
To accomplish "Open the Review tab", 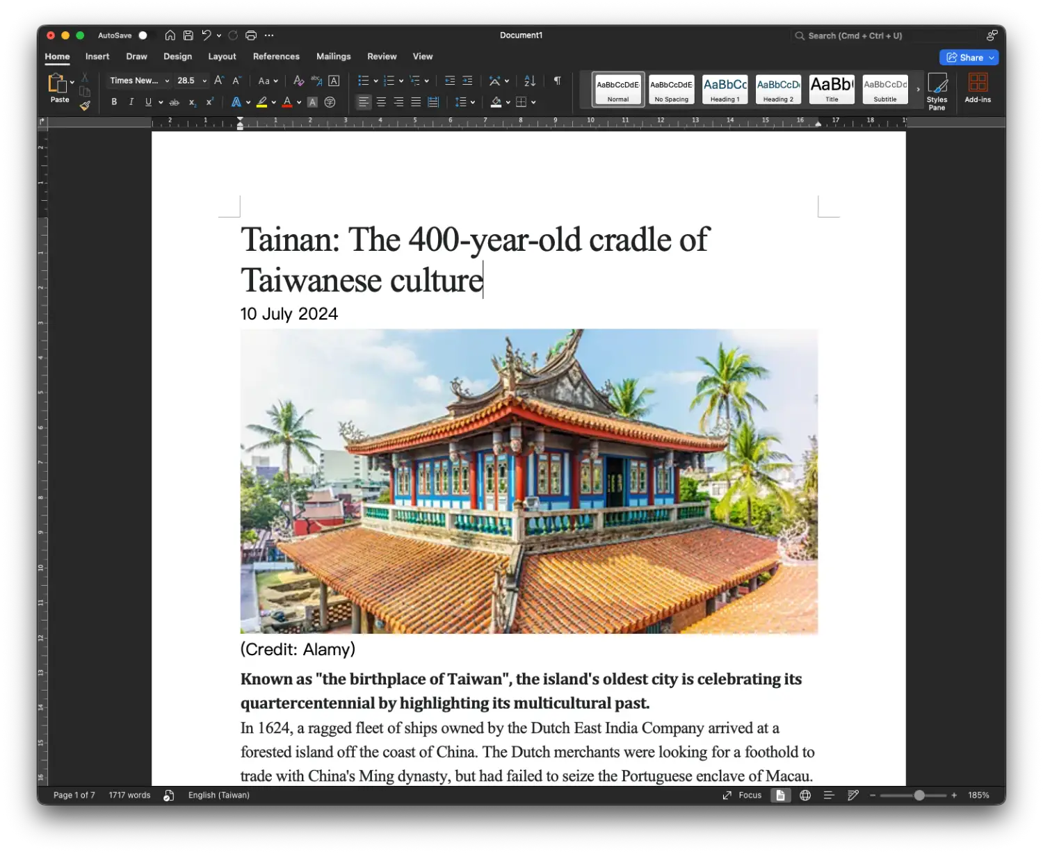I will click(x=382, y=56).
